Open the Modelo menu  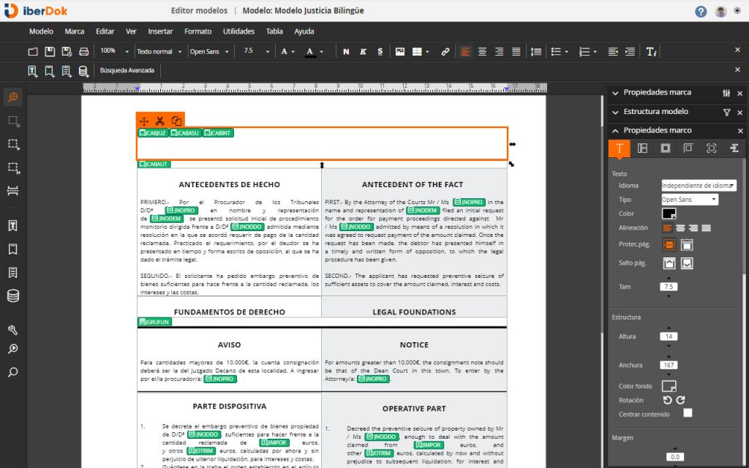(41, 31)
